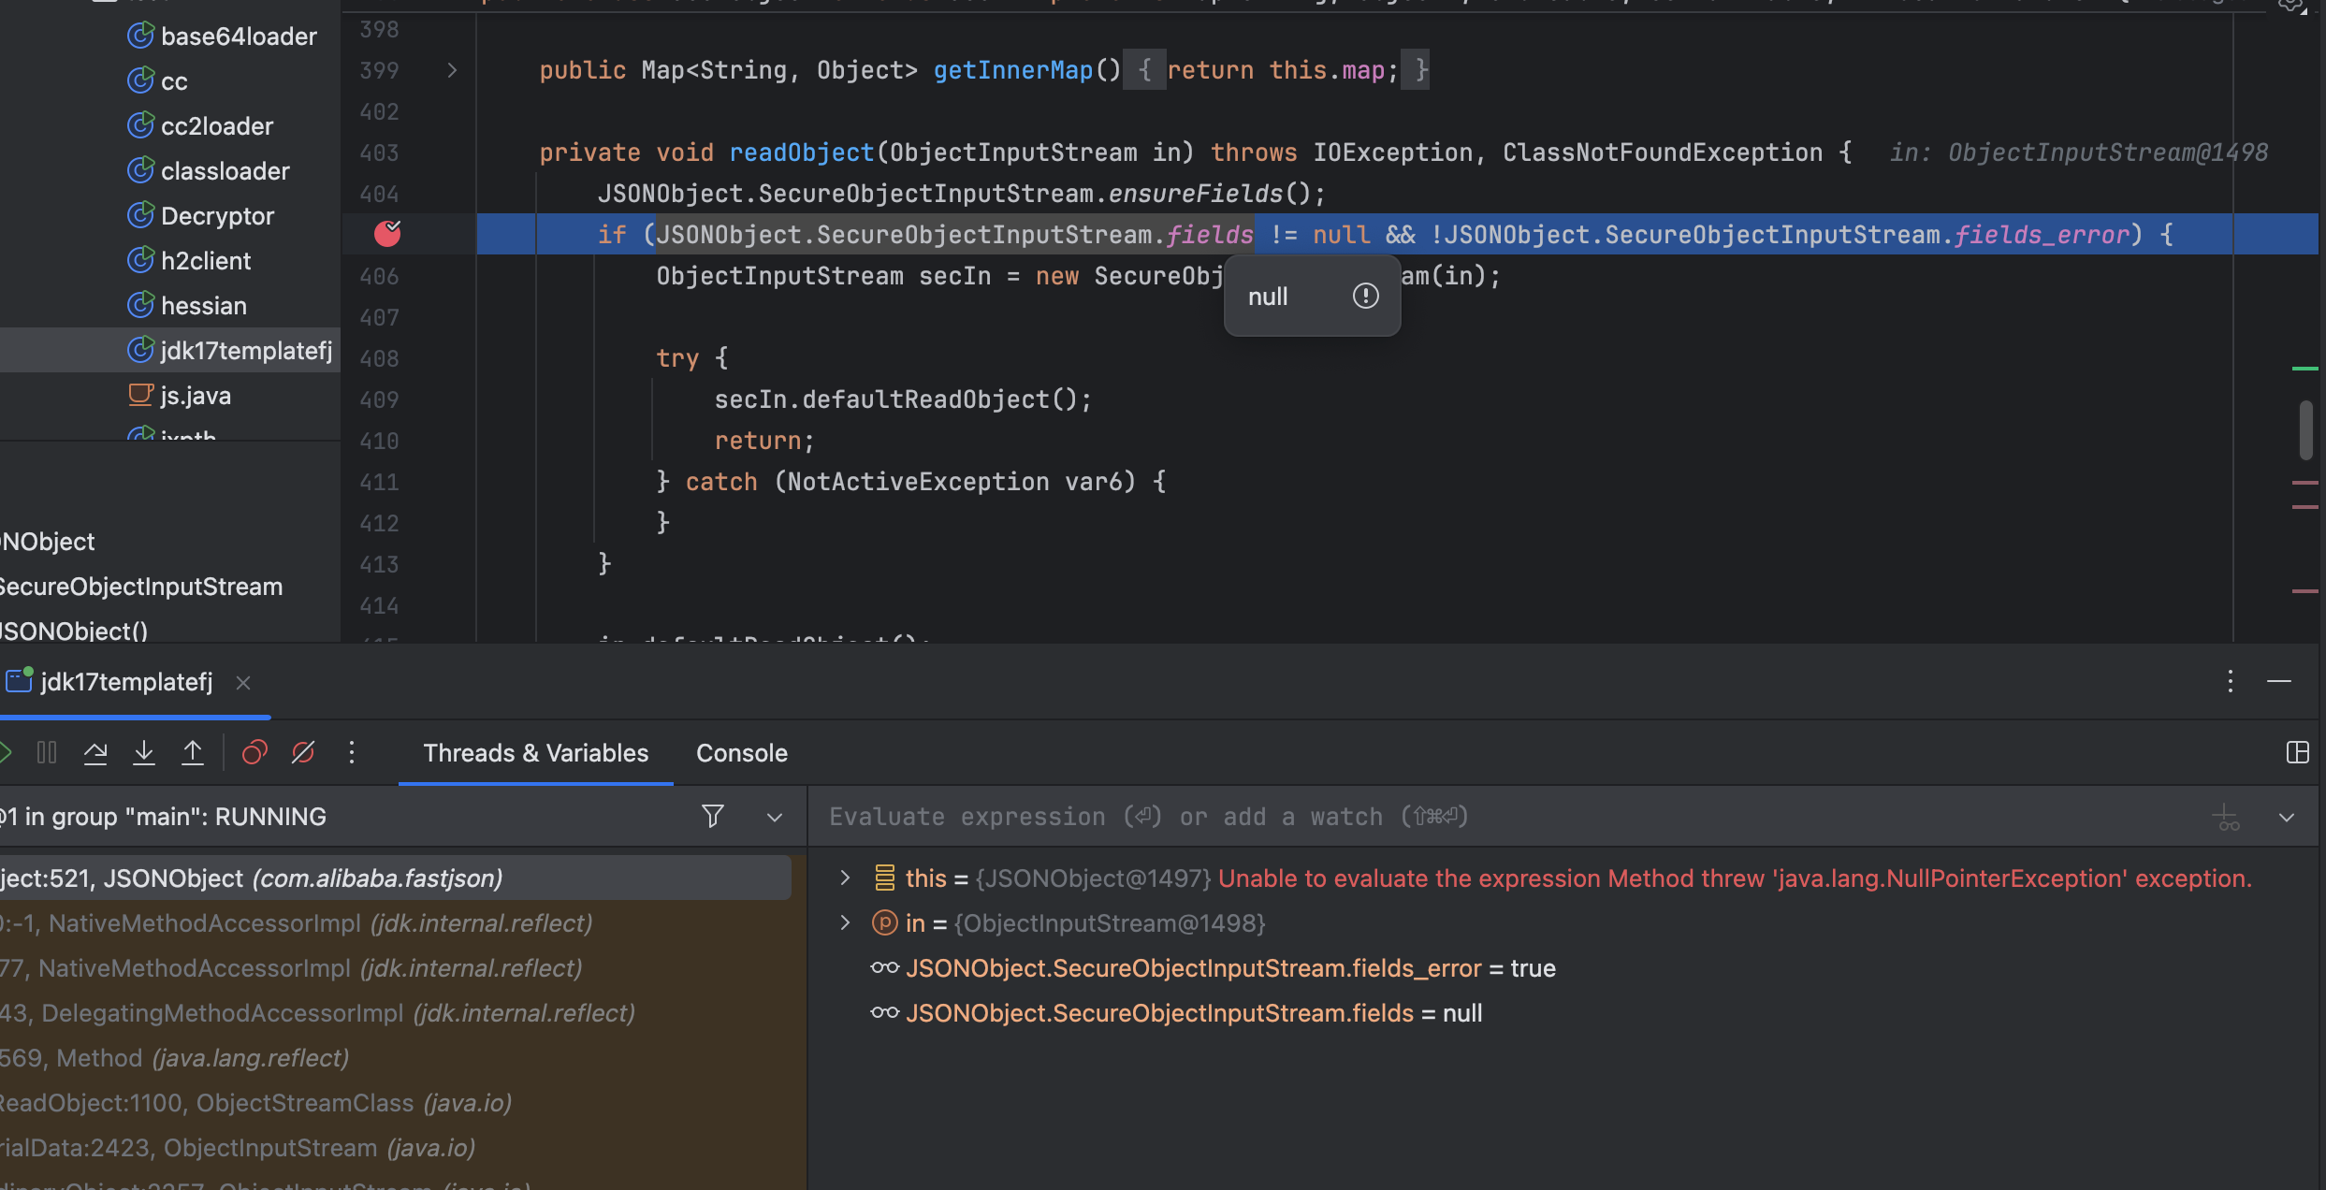Click the editor vertical scrollbar thumb
Viewport: 2326px width, 1190px height.
(x=2305, y=430)
